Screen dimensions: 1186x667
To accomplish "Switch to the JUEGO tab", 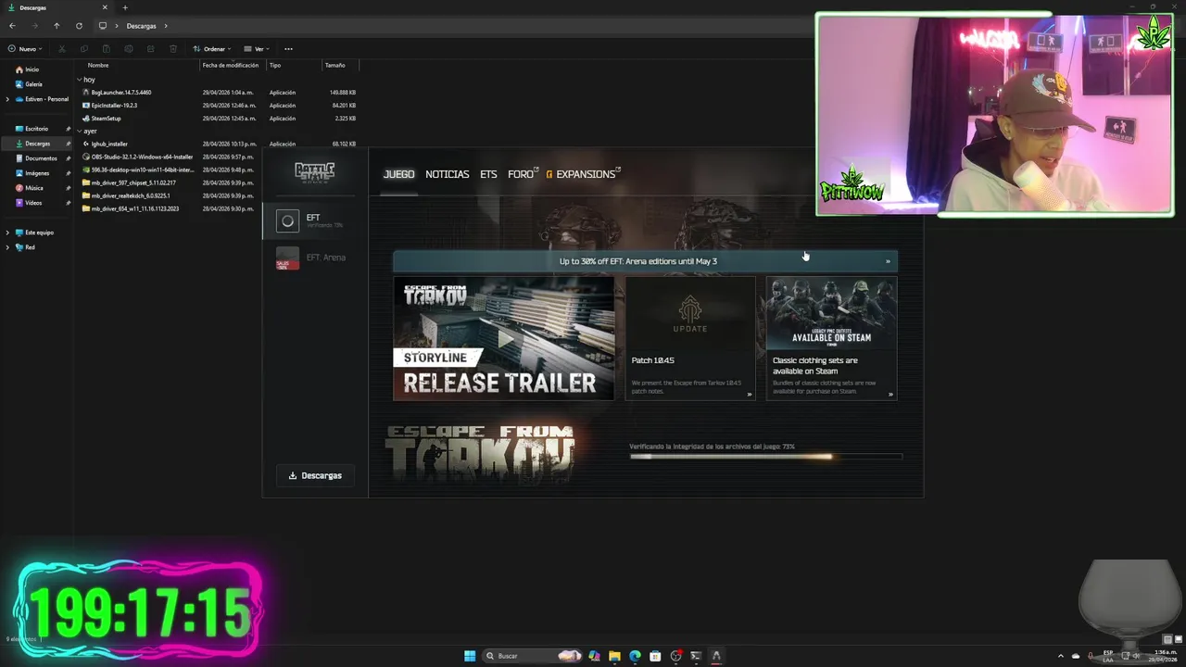I will 399,174.
